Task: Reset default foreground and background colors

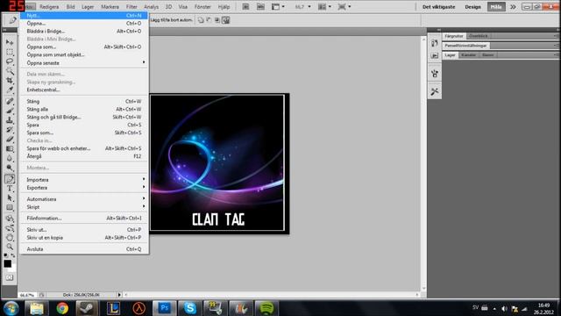Action: click(6, 255)
